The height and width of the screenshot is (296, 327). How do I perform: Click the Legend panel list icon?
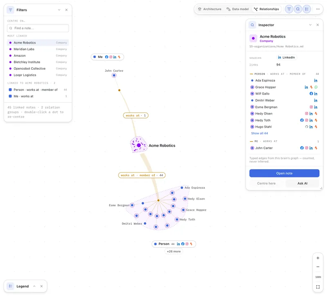11,286
